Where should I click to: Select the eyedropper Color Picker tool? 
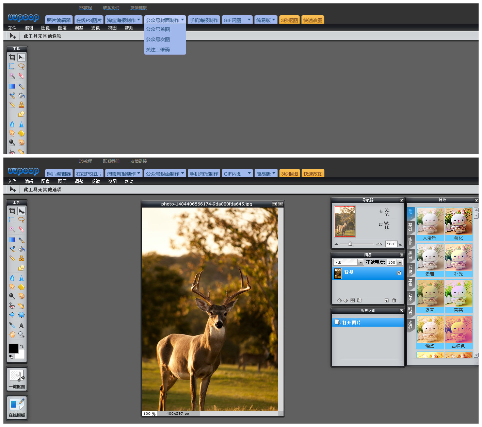[12, 325]
